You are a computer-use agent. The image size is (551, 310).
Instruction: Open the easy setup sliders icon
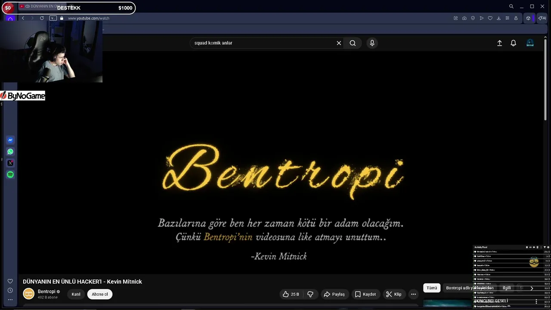pos(507,18)
